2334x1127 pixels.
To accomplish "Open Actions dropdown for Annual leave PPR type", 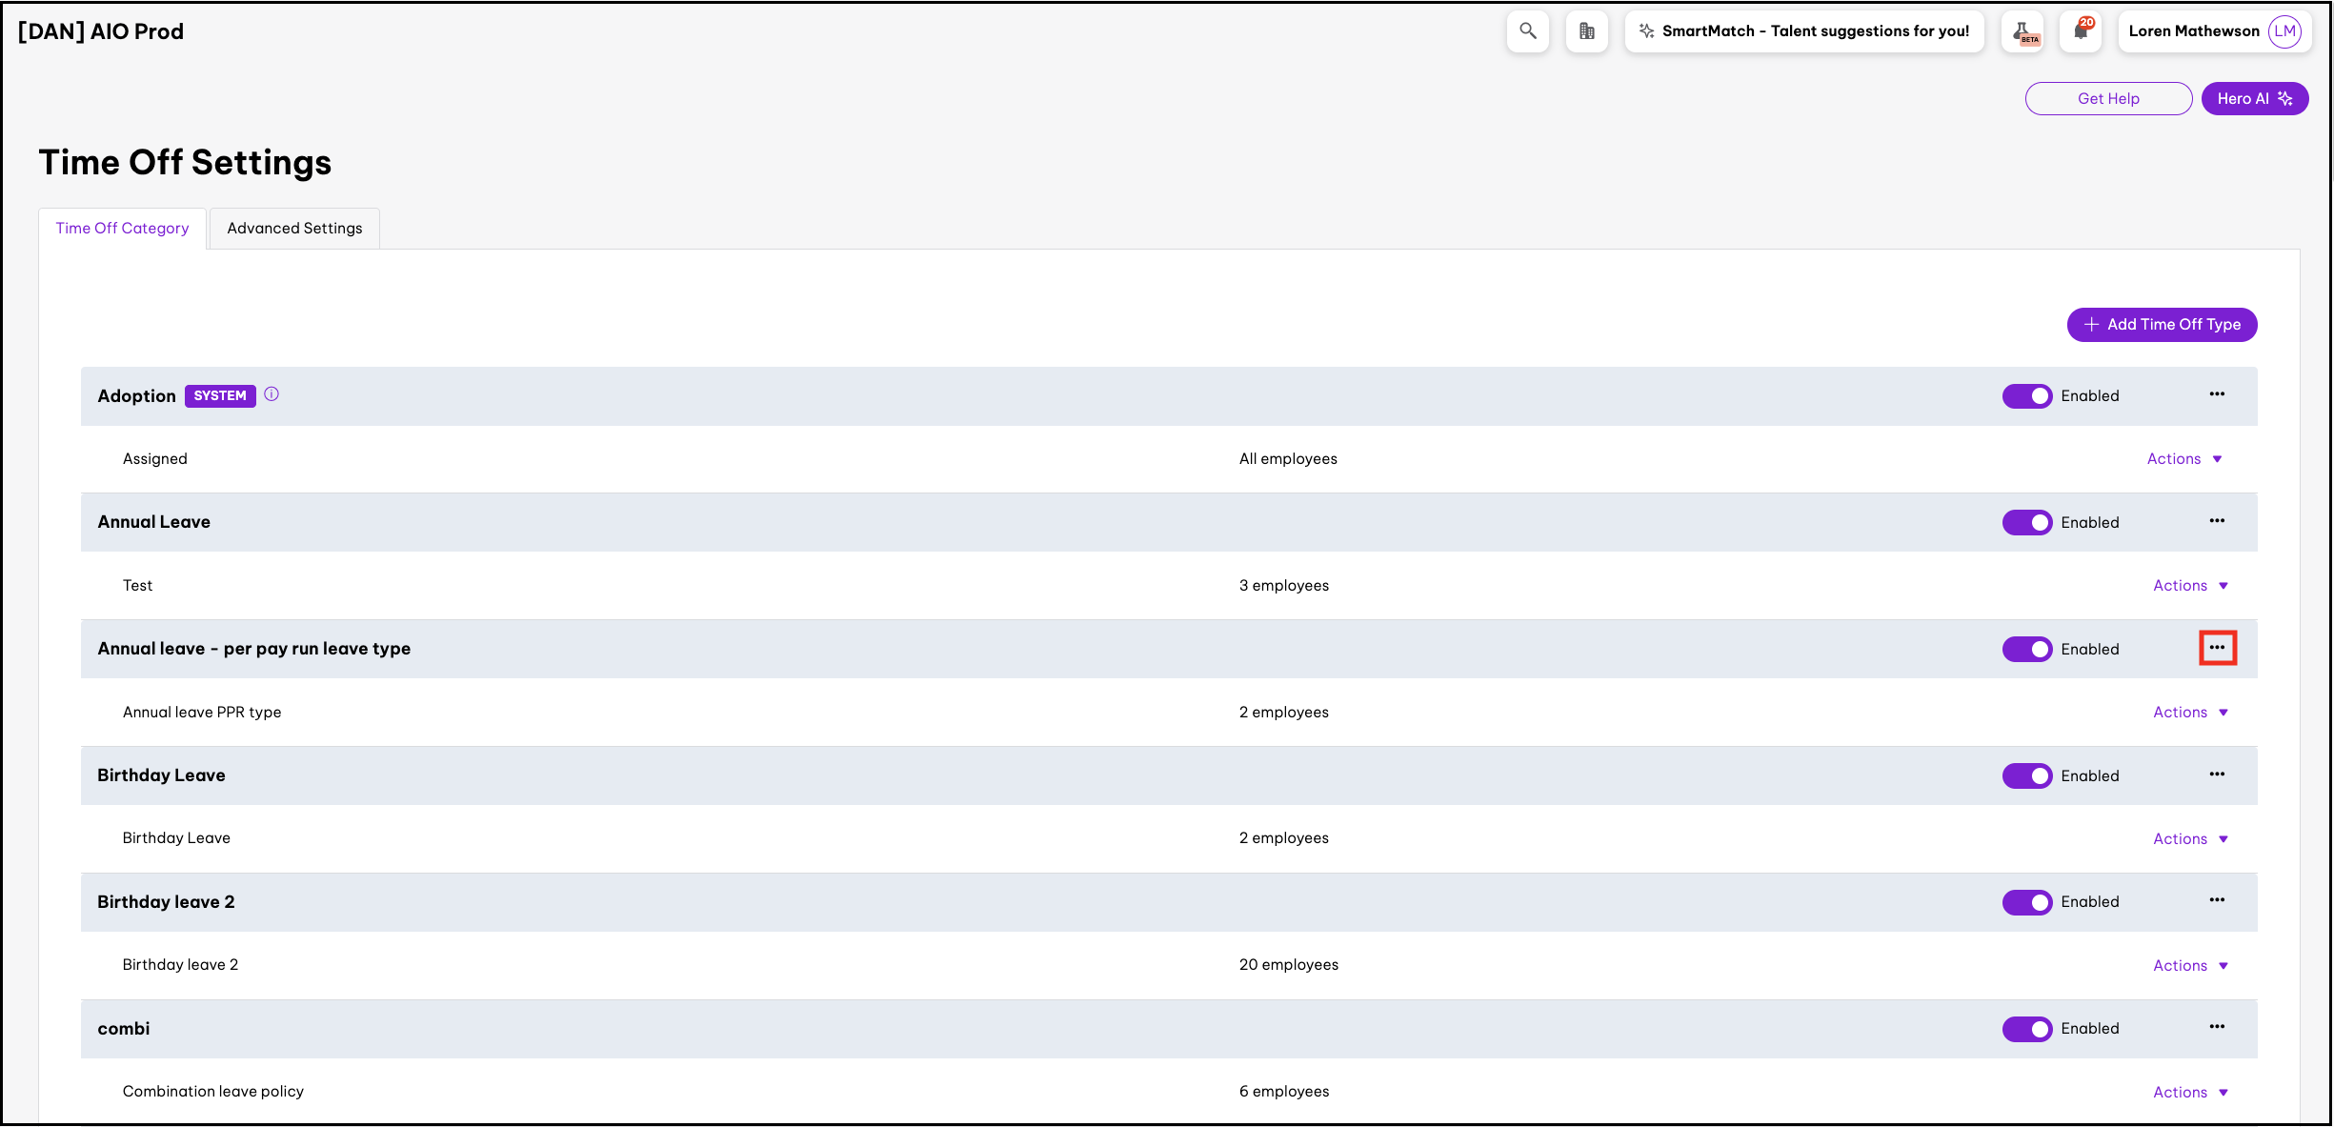I will 2189,713.
